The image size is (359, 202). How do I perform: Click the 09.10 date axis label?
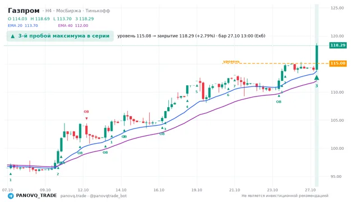45,190
